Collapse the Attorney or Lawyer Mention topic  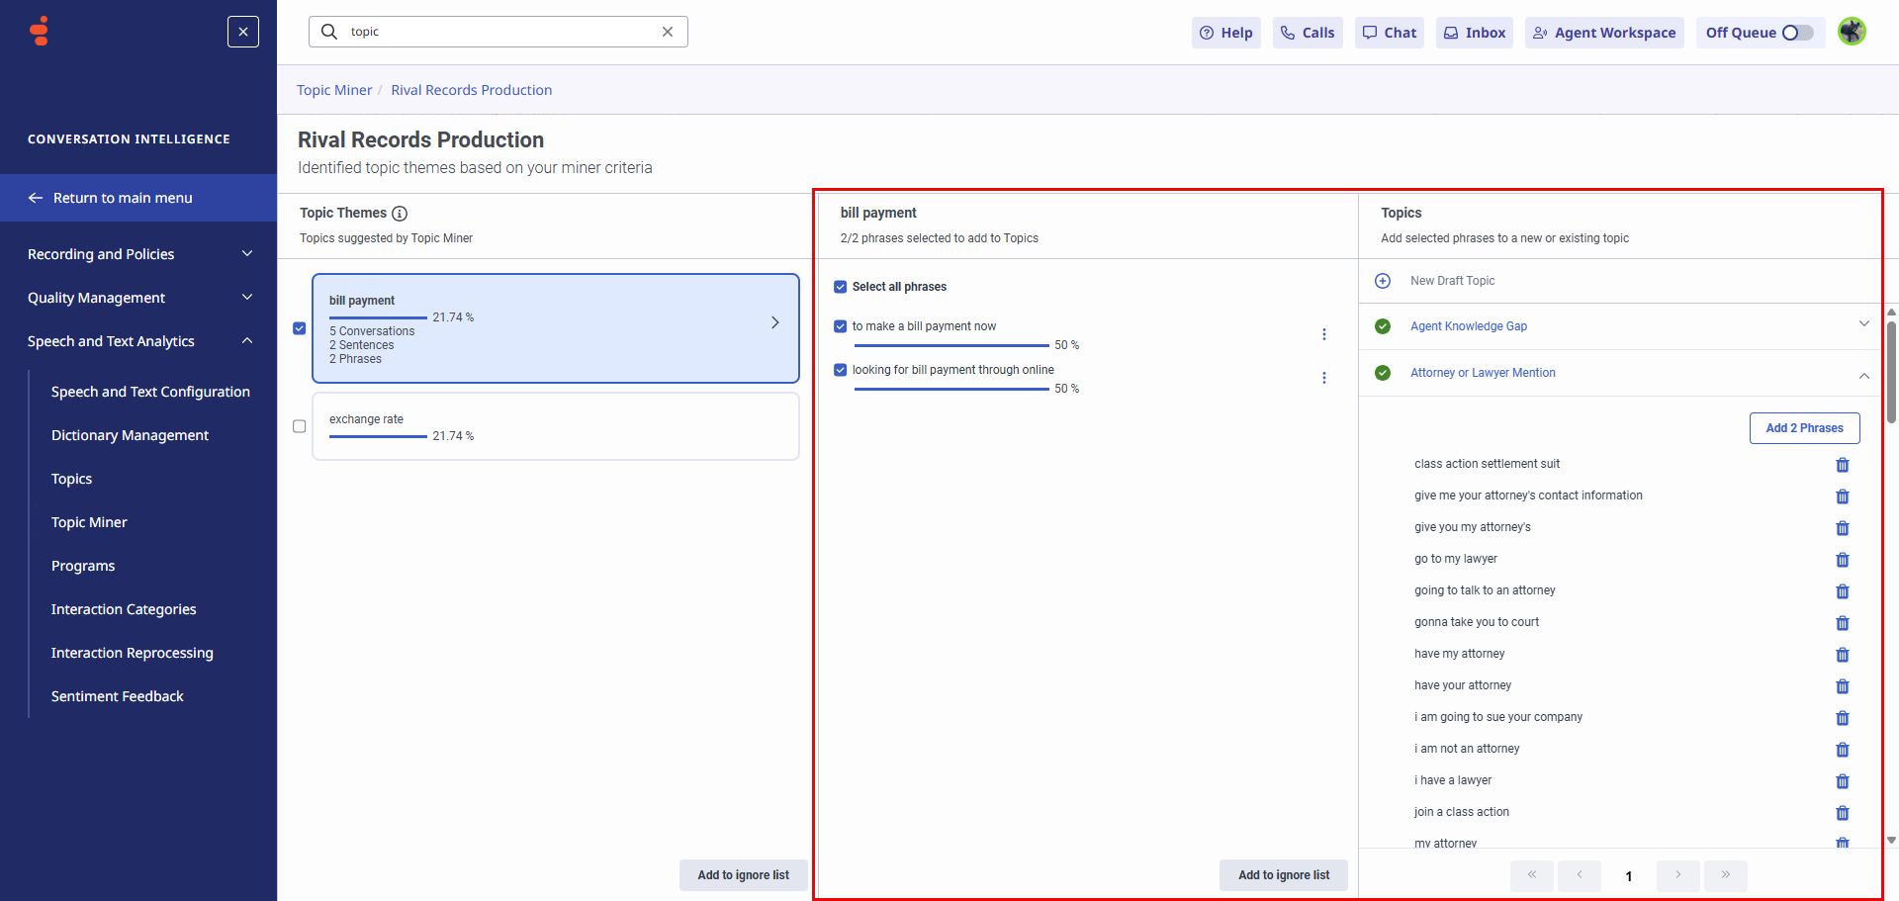pyautogui.click(x=1863, y=375)
